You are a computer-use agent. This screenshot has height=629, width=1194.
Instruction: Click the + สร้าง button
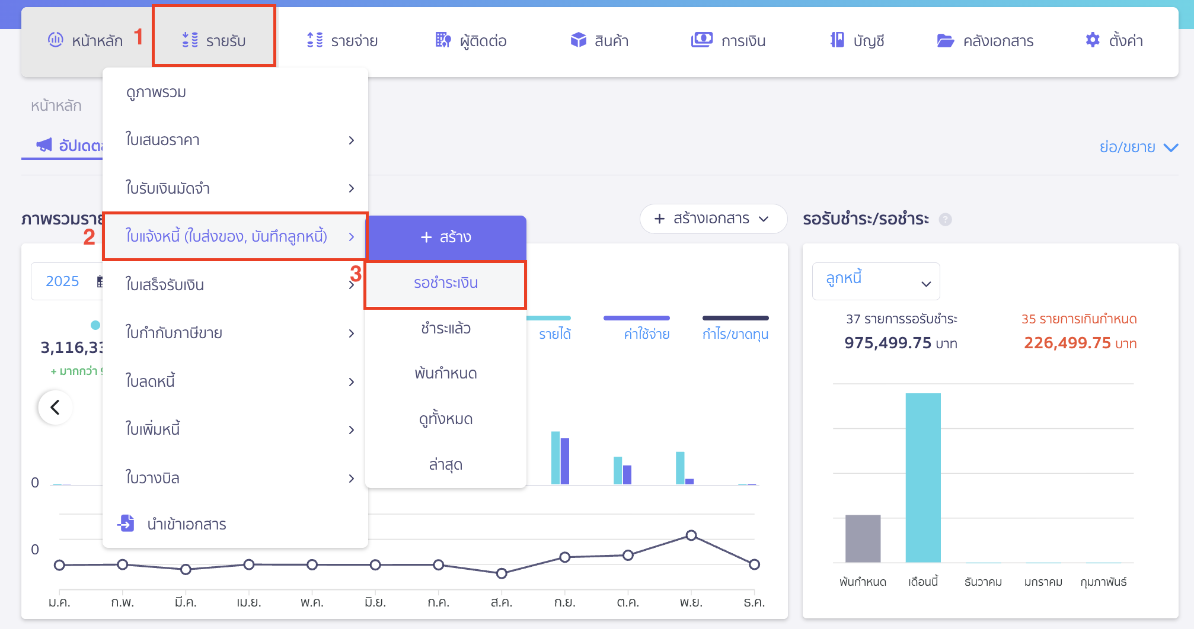click(x=445, y=238)
